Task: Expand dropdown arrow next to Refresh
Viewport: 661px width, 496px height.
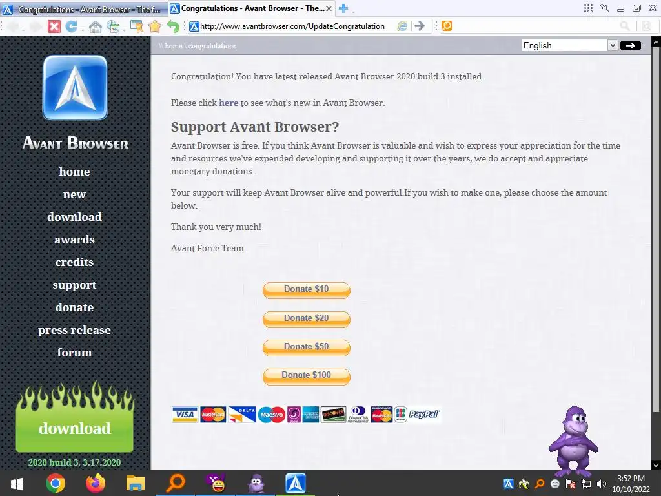Action: 83,30
